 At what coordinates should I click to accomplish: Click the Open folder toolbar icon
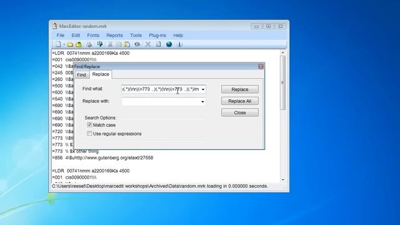tap(70, 44)
